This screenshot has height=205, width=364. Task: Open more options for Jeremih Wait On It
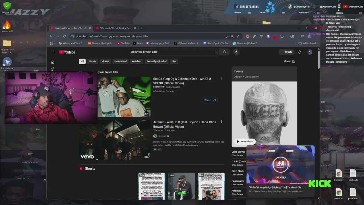coord(221,122)
